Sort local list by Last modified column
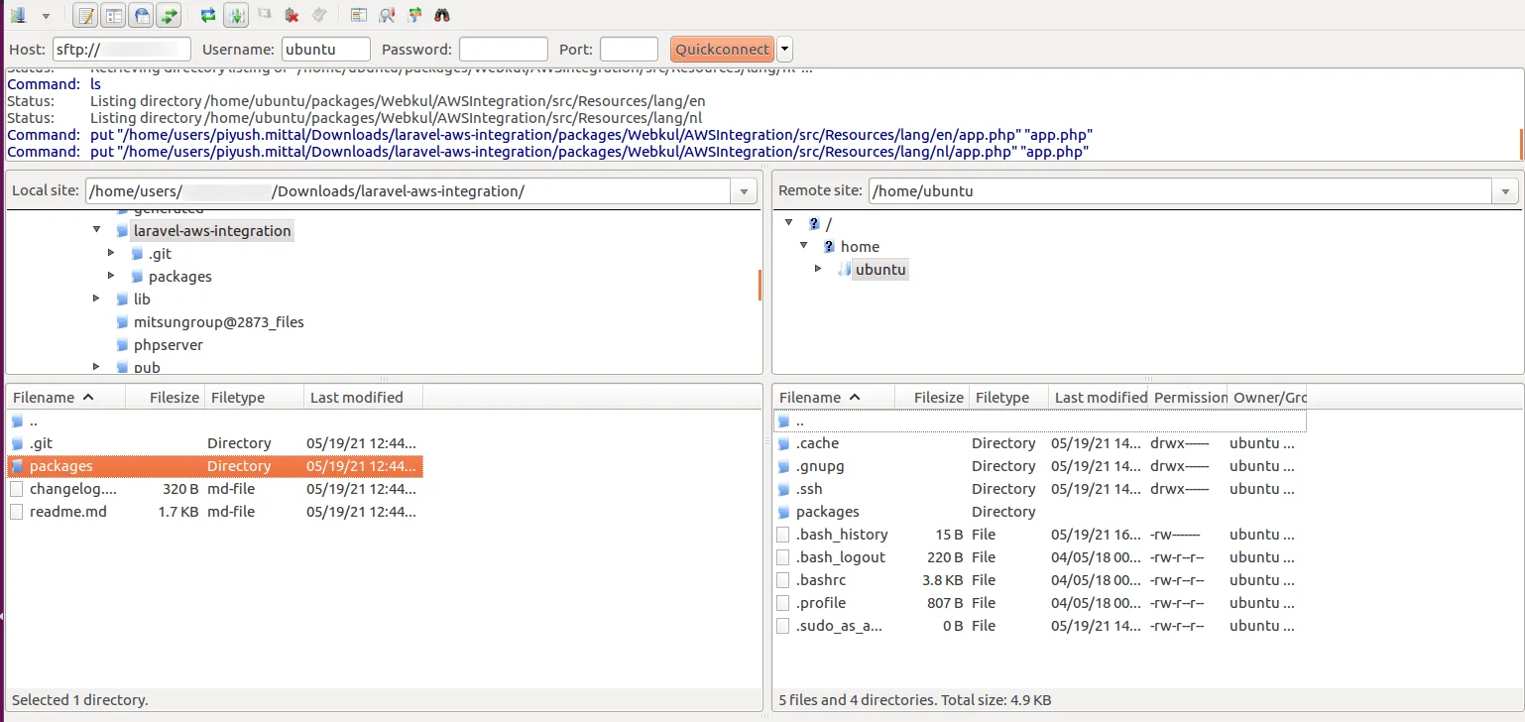The width and height of the screenshot is (1525, 722). 363,397
